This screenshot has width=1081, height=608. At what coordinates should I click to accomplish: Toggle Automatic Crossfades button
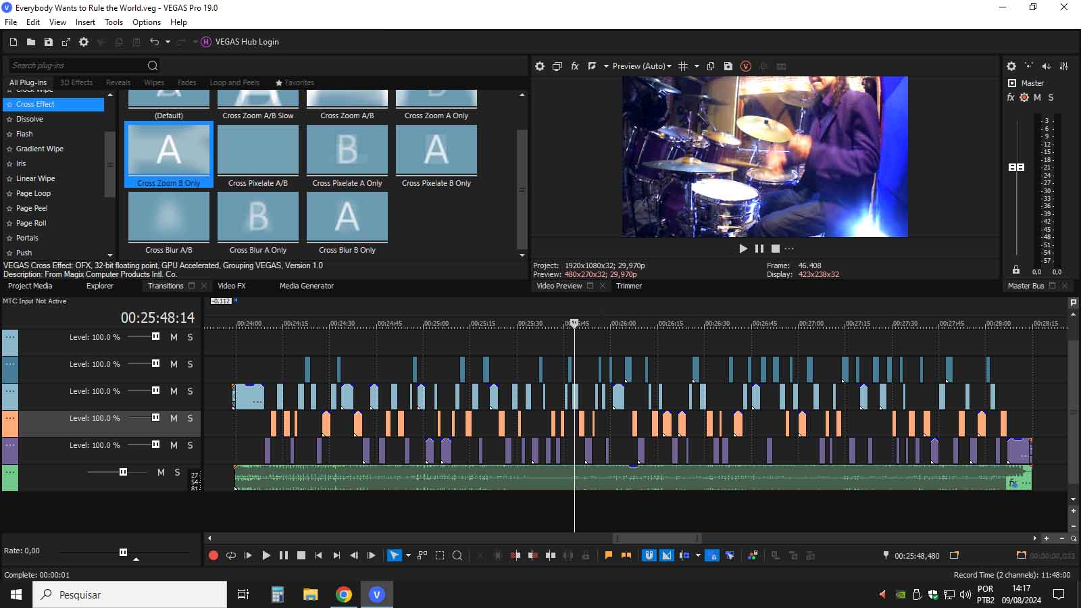667,555
